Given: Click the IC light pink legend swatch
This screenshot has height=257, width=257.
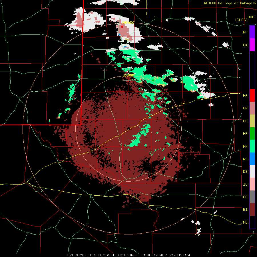Looking at the screenshot, I should click(252, 184).
